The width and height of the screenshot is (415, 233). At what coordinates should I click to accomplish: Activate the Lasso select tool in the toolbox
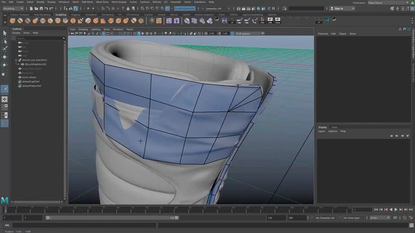point(5,41)
